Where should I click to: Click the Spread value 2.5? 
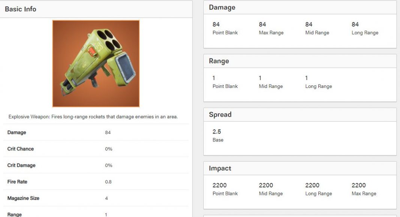pyautogui.click(x=216, y=132)
